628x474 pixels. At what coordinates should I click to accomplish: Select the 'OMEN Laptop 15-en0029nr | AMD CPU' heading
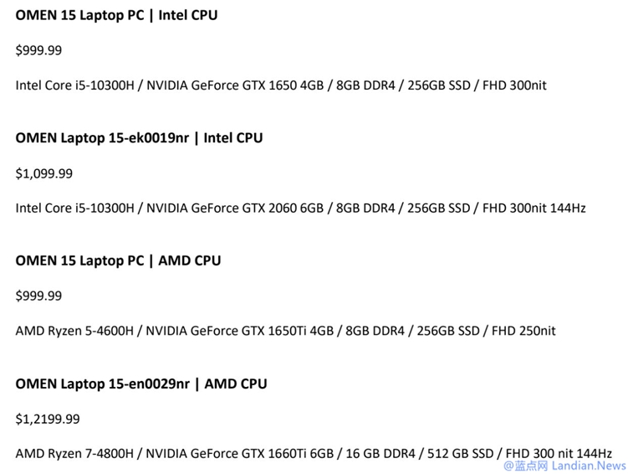click(140, 384)
